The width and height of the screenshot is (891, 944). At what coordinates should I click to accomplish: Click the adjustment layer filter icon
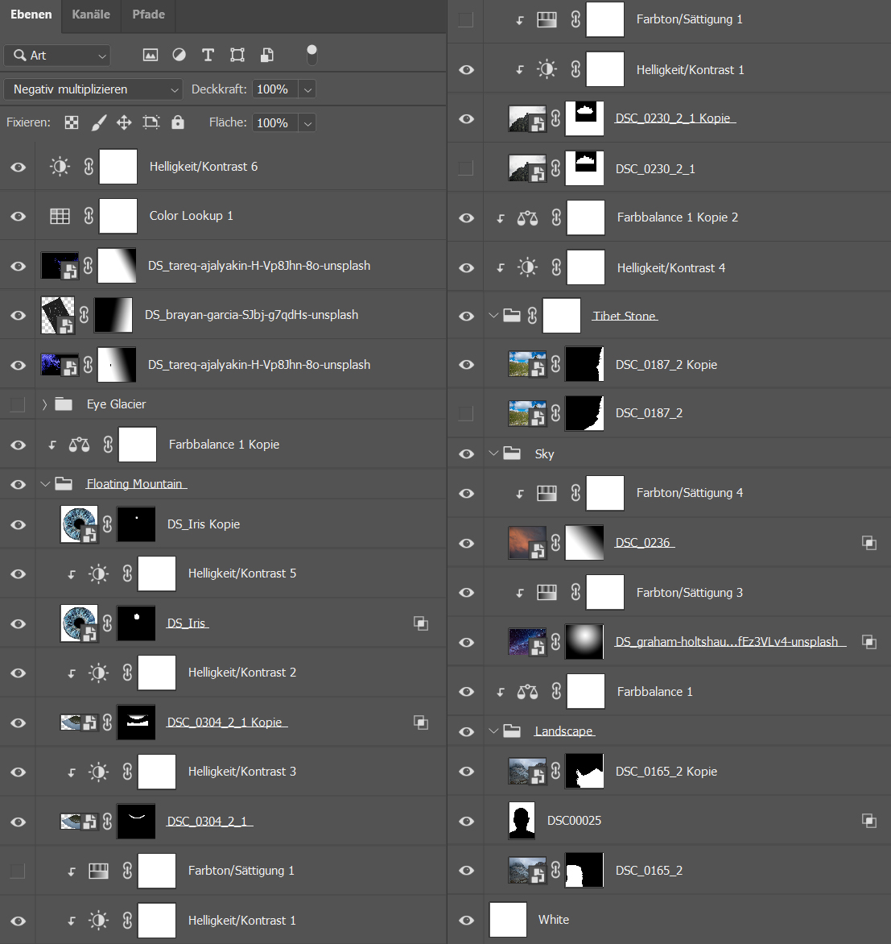click(x=179, y=55)
